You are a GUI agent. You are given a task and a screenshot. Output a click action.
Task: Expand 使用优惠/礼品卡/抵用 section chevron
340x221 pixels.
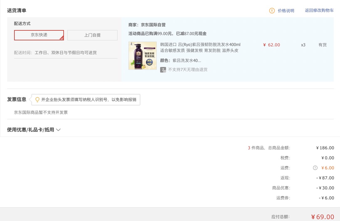point(58,130)
